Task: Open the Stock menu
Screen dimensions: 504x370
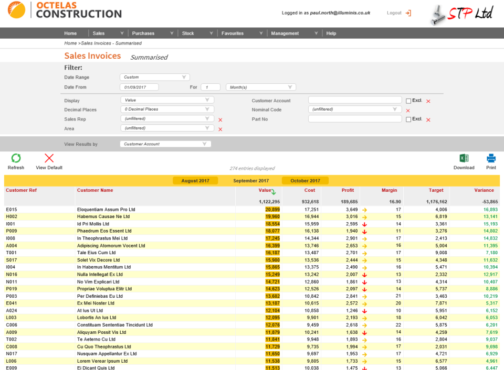Action: pyautogui.click(x=188, y=34)
